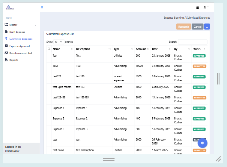Image resolution: width=227 pixels, height=167 pixels.
Task: Click the blue ellipsis more button
Action: click(x=207, y=27)
